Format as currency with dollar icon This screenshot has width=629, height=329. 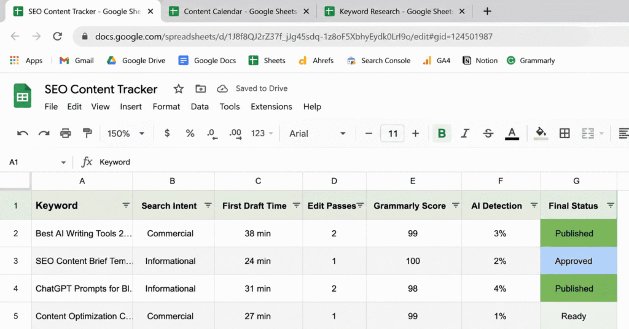[167, 133]
